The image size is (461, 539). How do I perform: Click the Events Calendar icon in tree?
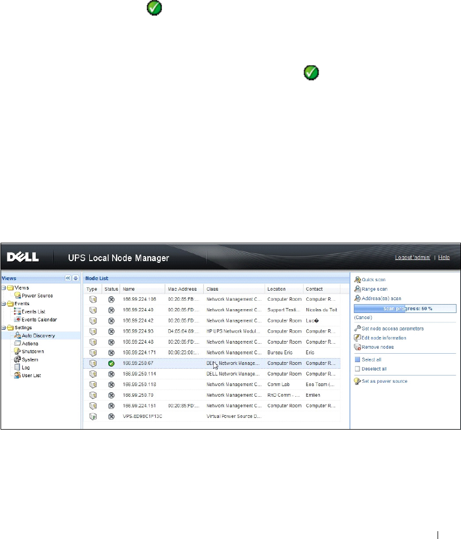tap(17, 319)
